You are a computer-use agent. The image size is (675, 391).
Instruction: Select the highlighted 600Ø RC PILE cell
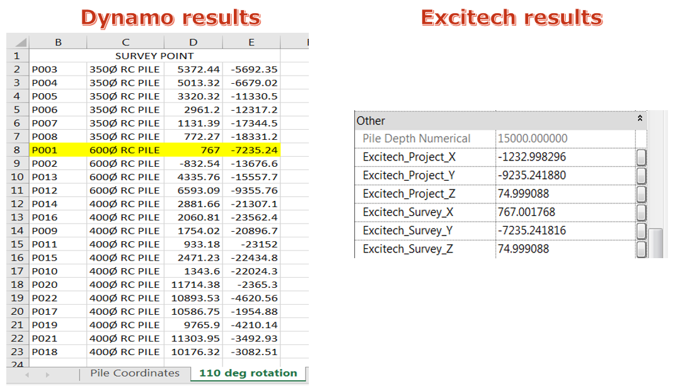[125, 150]
